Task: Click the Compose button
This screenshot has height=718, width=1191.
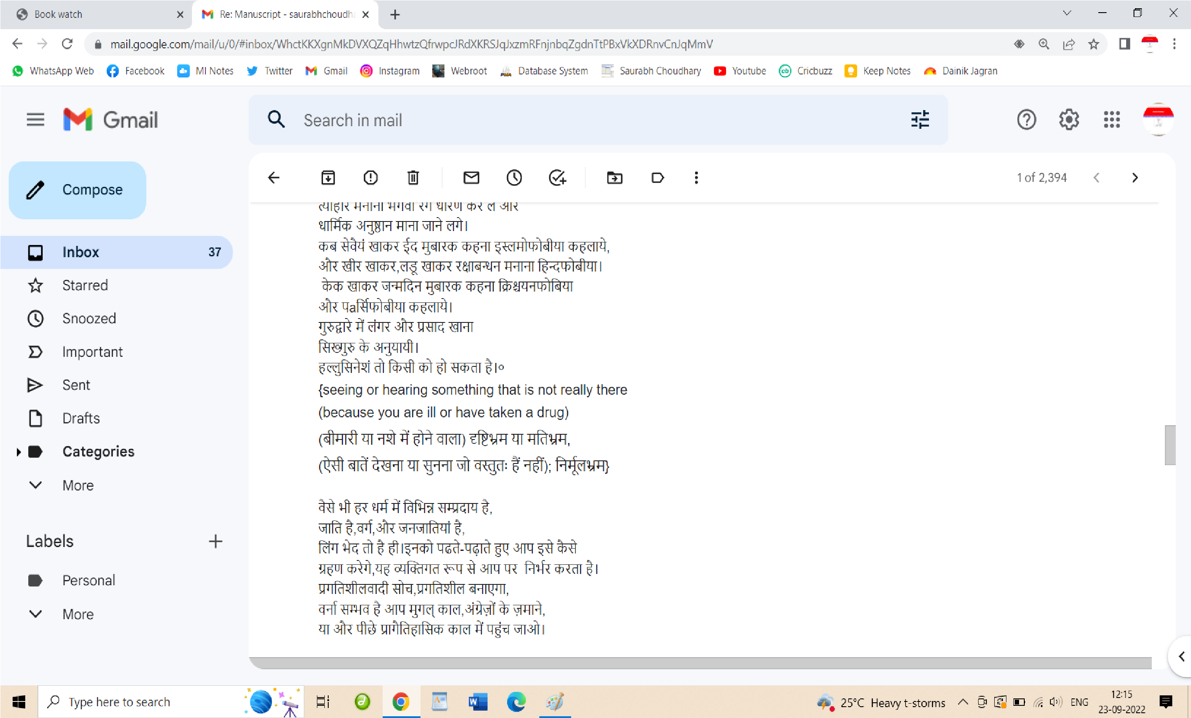Action: tap(77, 190)
